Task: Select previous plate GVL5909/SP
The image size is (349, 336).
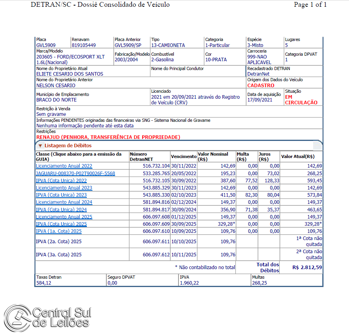Action: point(128,45)
